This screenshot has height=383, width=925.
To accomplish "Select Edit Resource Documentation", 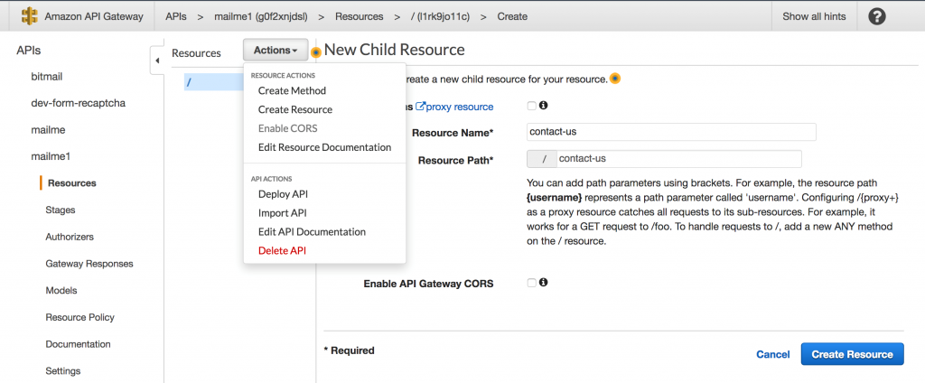I will click(324, 147).
